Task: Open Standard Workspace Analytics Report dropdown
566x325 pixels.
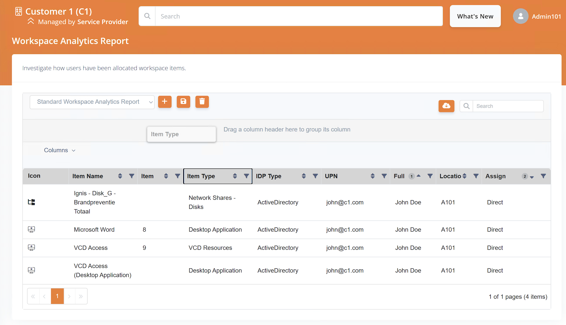Action: coord(92,102)
